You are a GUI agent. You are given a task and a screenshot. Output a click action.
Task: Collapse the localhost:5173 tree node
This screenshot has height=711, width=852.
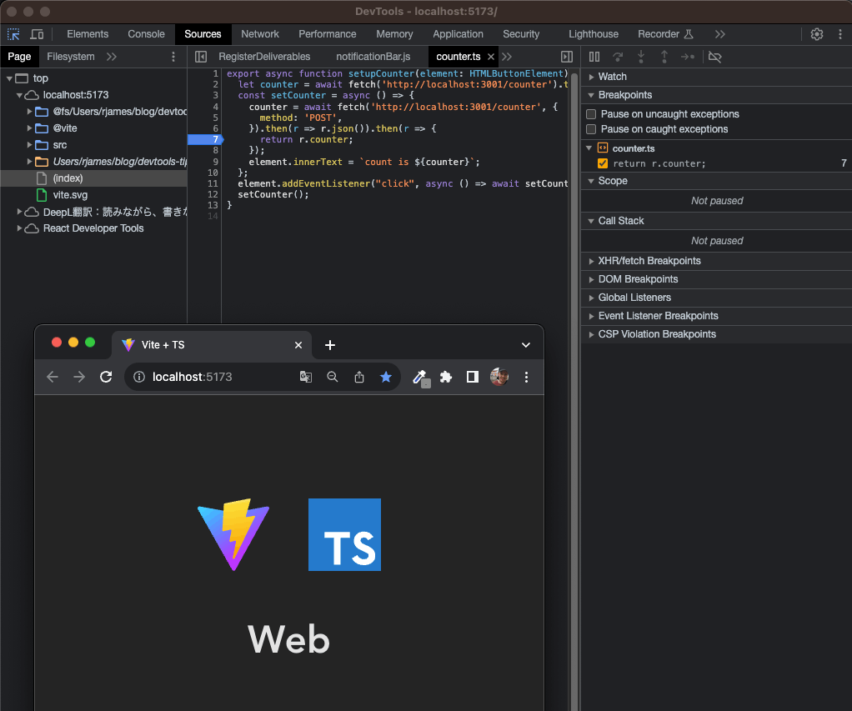click(19, 95)
